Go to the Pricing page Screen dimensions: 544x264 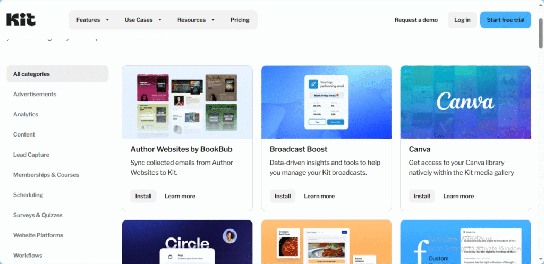(240, 20)
